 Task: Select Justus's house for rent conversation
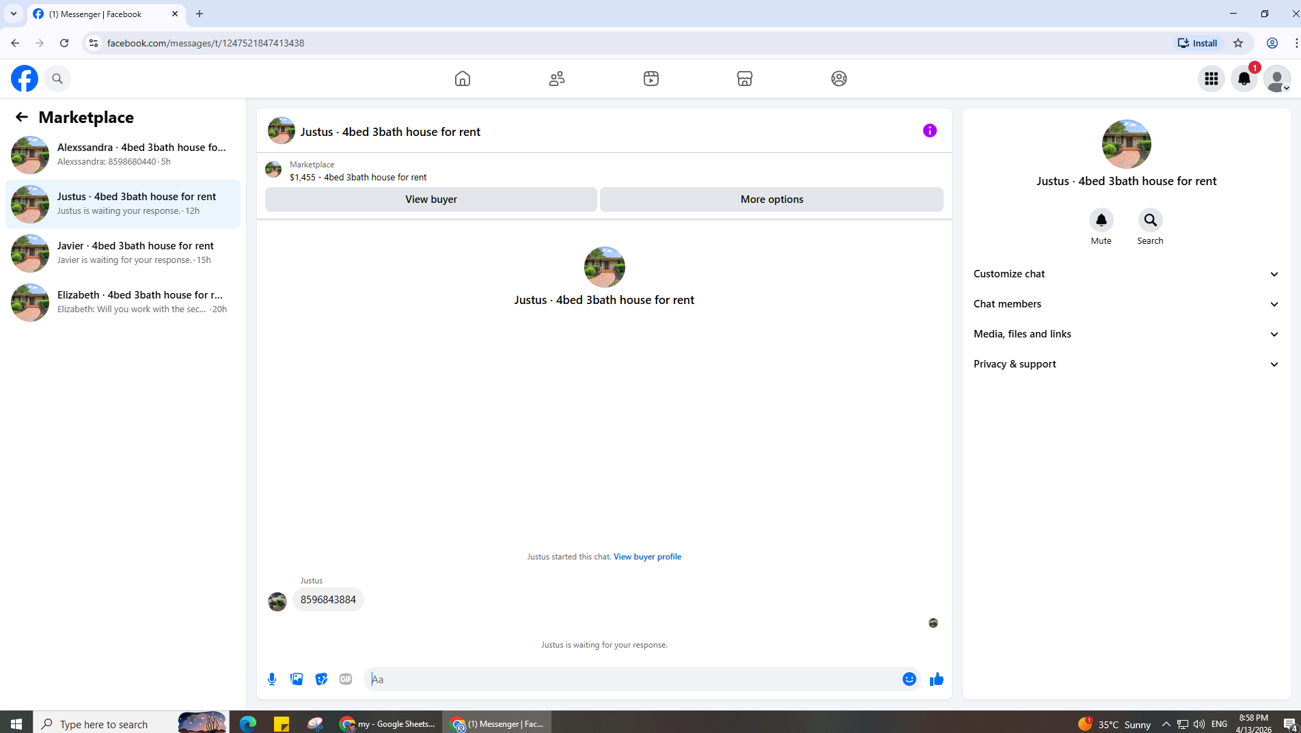pyautogui.click(x=123, y=204)
